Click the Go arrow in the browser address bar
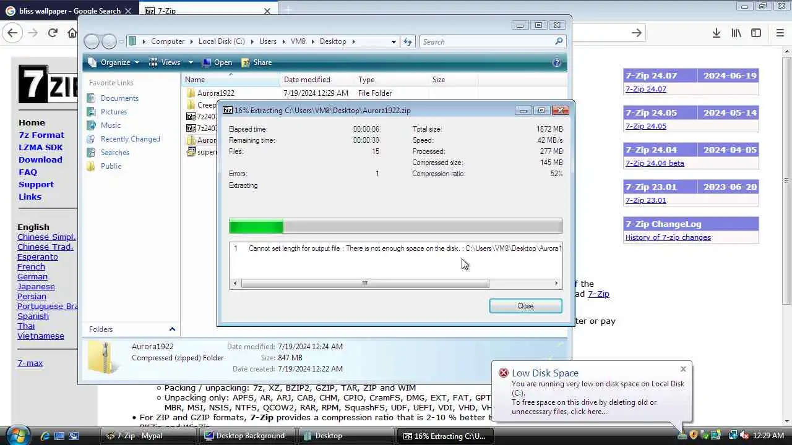Image resolution: width=792 pixels, height=445 pixels. click(x=636, y=33)
